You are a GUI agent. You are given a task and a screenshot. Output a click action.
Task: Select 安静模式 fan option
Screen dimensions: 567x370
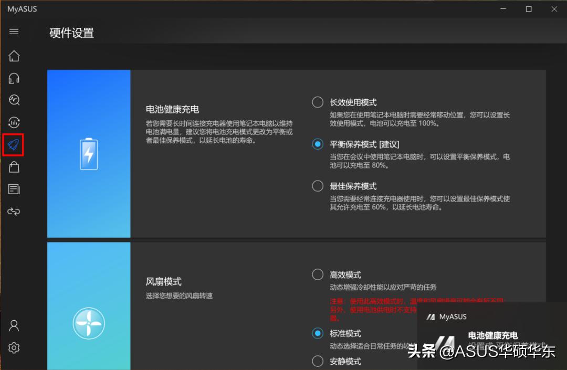[x=318, y=361]
